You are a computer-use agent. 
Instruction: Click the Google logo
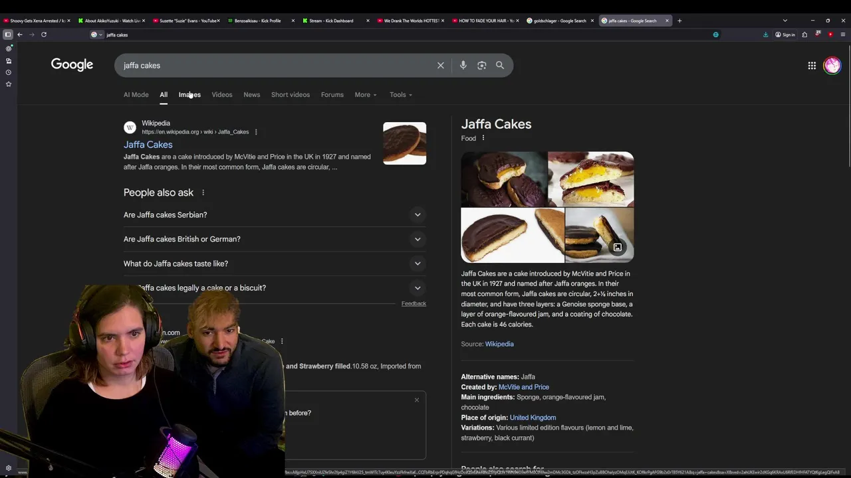pos(72,64)
